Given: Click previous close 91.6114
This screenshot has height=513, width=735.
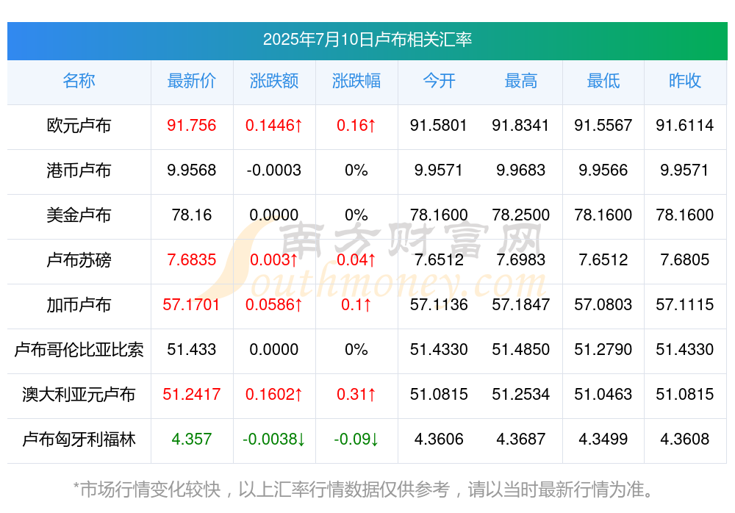Looking at the screenshot, I should (x=685, y=126).
